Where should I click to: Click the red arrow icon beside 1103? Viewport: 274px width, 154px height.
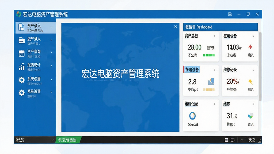click(250, 47)
